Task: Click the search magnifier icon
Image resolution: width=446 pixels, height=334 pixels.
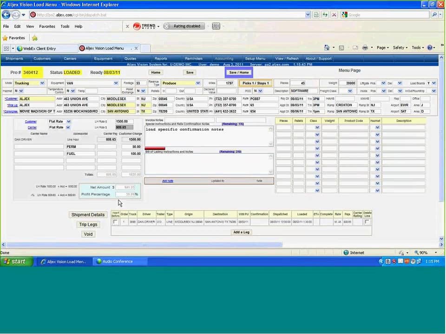Action: [x=434, y=15]
